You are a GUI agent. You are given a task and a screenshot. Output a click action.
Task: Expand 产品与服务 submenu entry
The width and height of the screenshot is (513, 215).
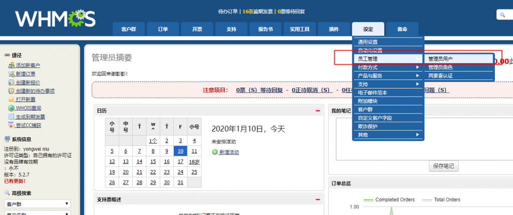pyautogui.click(x=388, y=76)
